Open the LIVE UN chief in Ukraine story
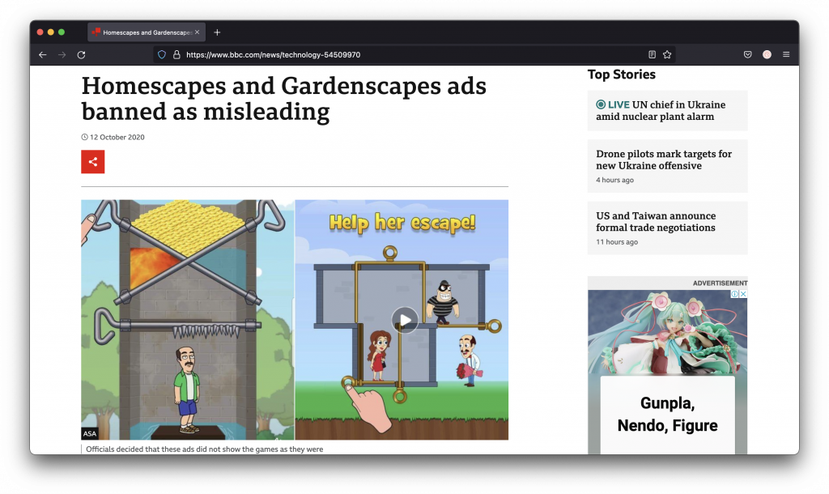This screenshot has height=494, width=829. (661, 111)
